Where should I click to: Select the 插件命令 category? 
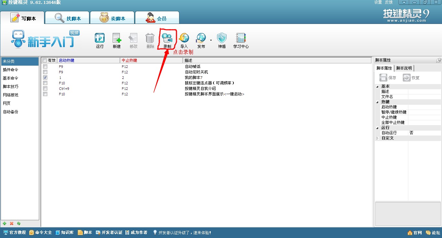click(x=20, y=70)
